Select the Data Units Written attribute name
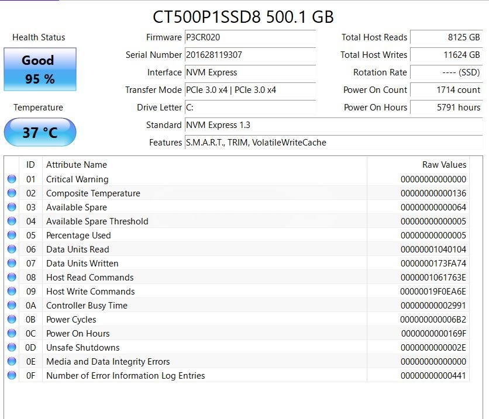 pos(82,263)
